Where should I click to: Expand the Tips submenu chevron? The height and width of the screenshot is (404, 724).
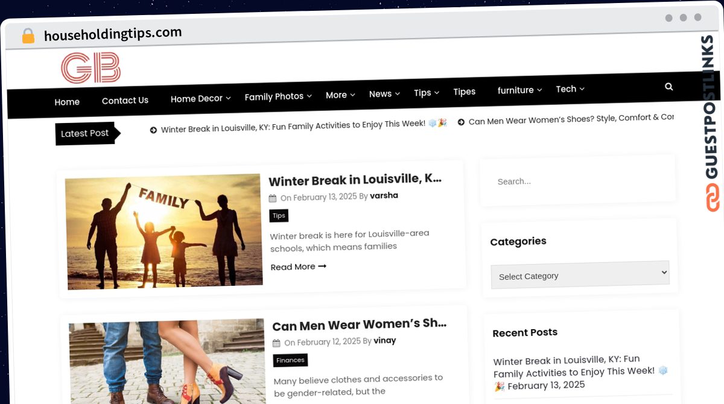tap(437, 92)
